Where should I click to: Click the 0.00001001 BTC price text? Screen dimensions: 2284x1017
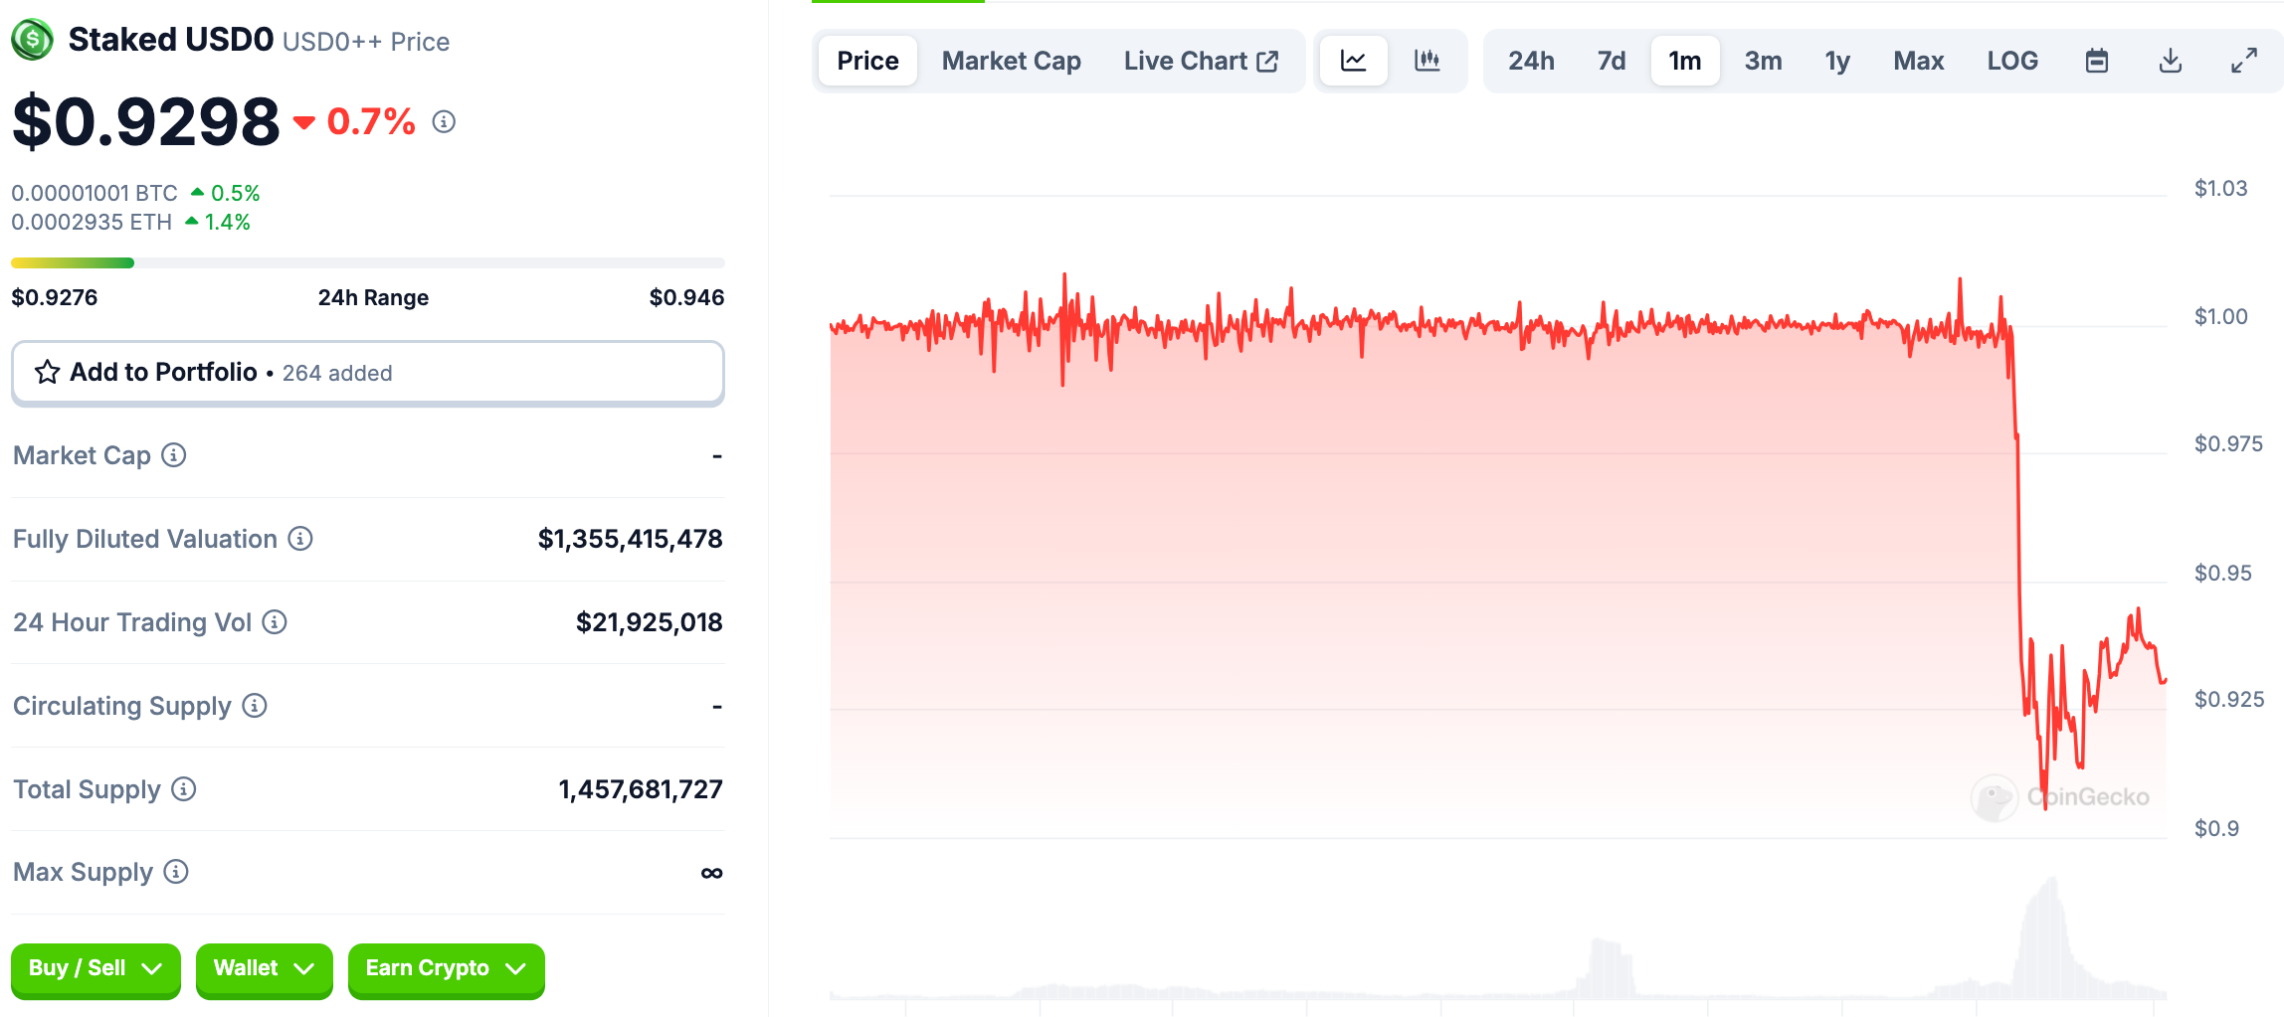(95, 193)
